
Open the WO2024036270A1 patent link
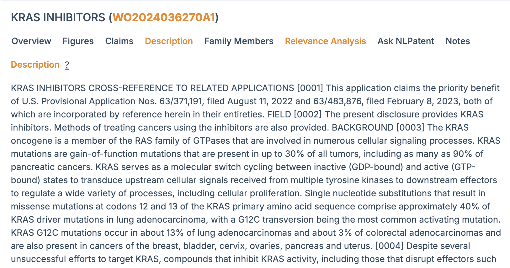(164, 18)
